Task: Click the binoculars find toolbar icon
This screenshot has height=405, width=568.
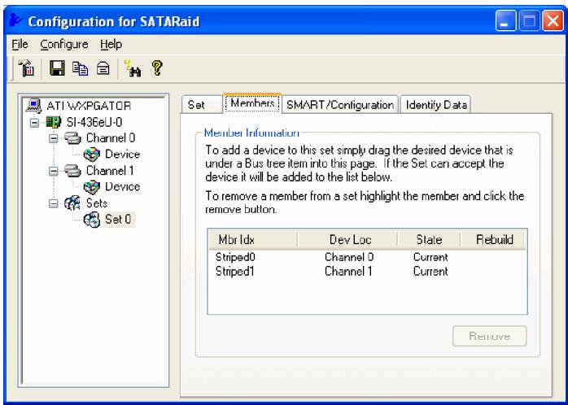Action: click(133, 68)
